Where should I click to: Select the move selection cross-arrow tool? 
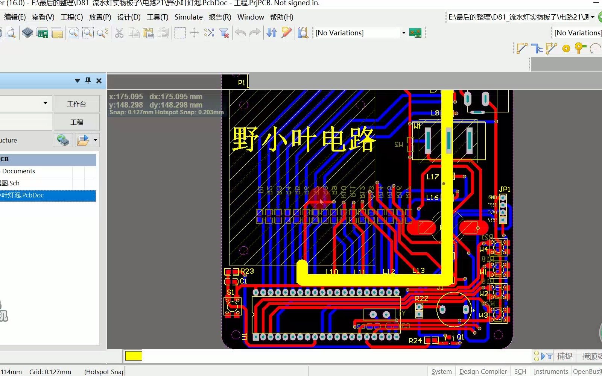(194, 33)
